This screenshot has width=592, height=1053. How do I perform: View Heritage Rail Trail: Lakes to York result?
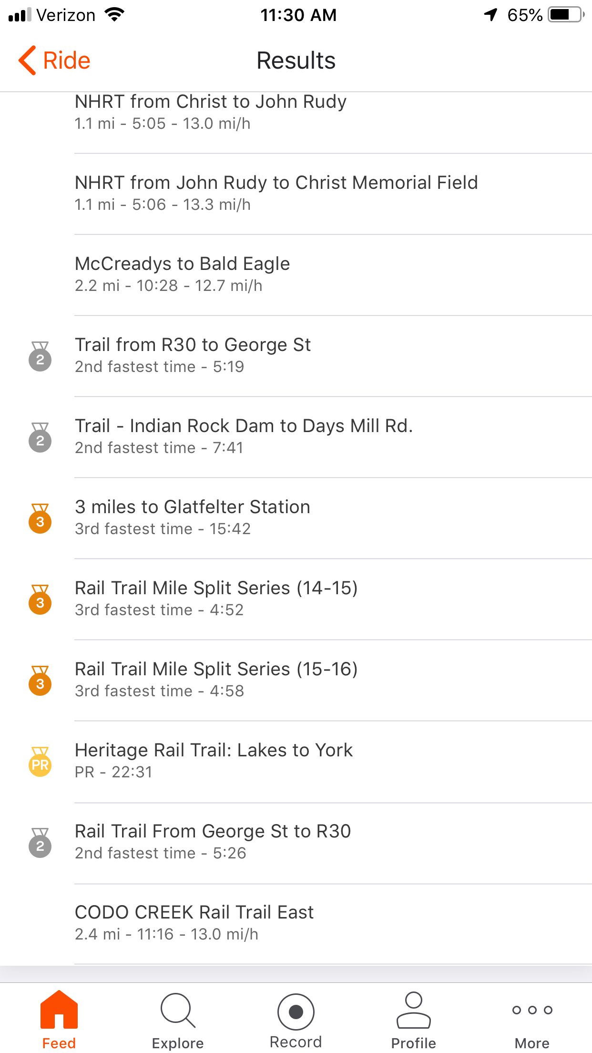[x=214, y=760]
